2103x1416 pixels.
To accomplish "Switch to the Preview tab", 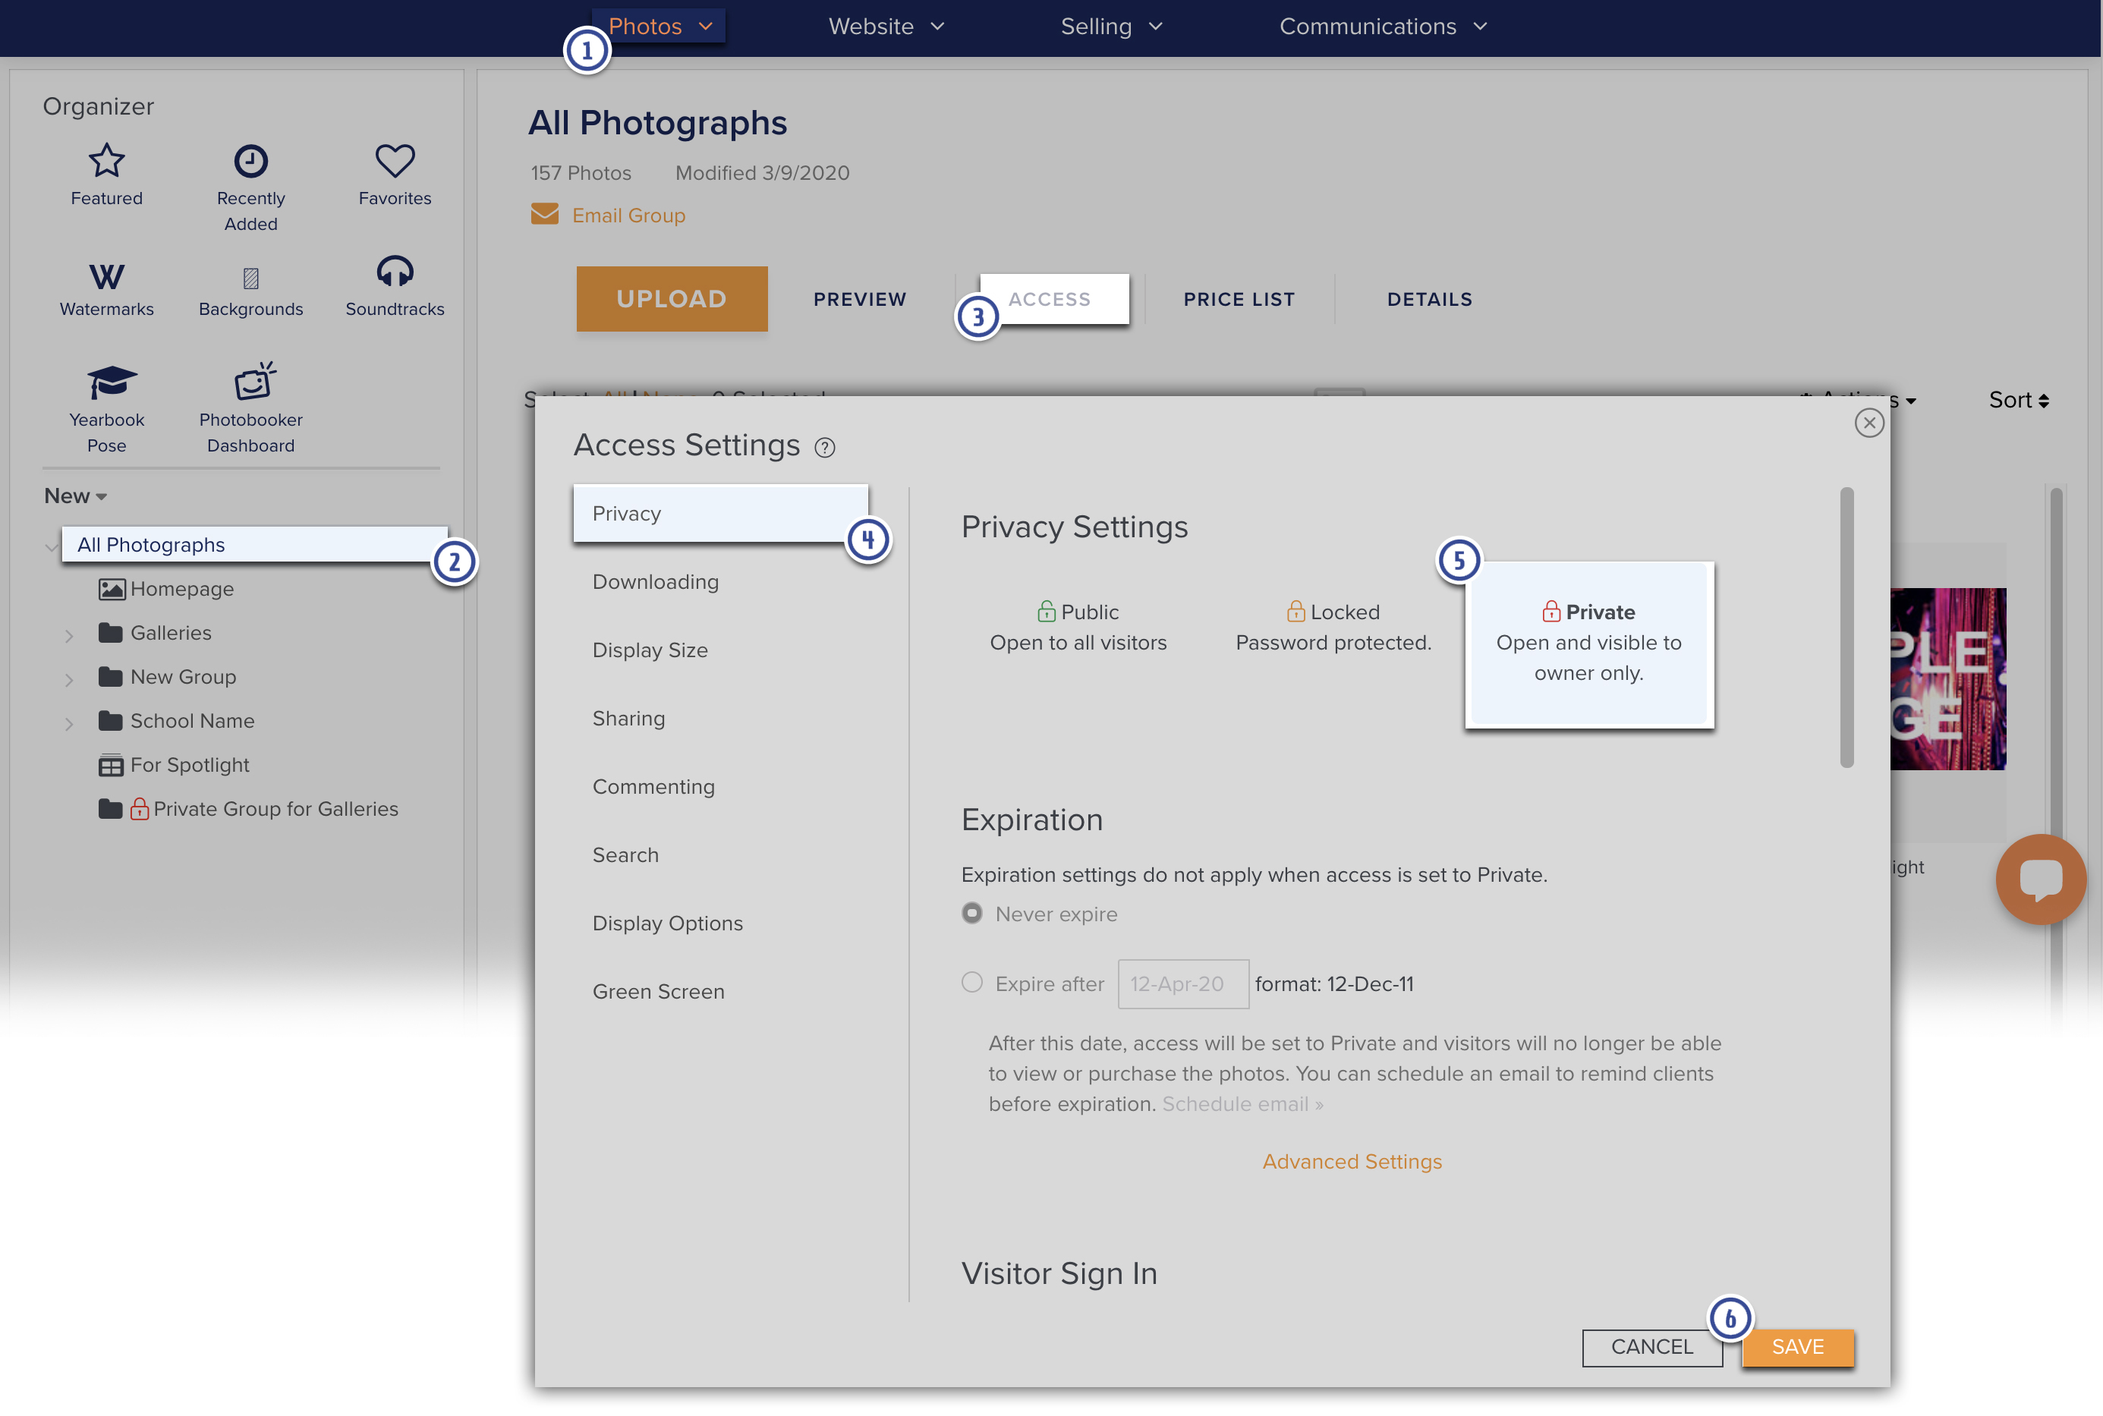I will point(860,299).
